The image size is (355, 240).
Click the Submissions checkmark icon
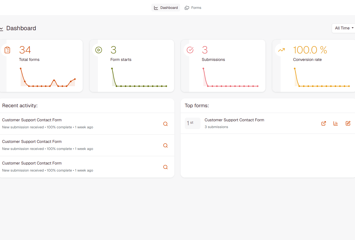click(190, 50)
